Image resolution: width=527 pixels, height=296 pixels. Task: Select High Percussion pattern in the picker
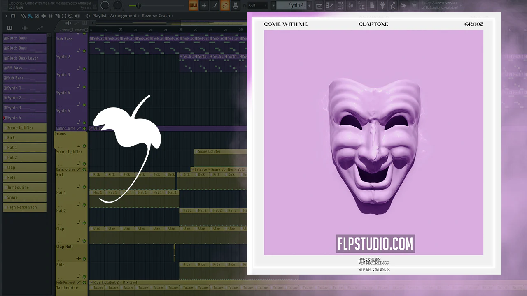click(x=25, y=207)
